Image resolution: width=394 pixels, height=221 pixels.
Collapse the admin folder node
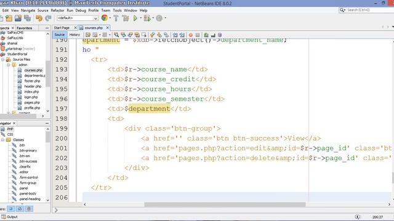[8, 65]
